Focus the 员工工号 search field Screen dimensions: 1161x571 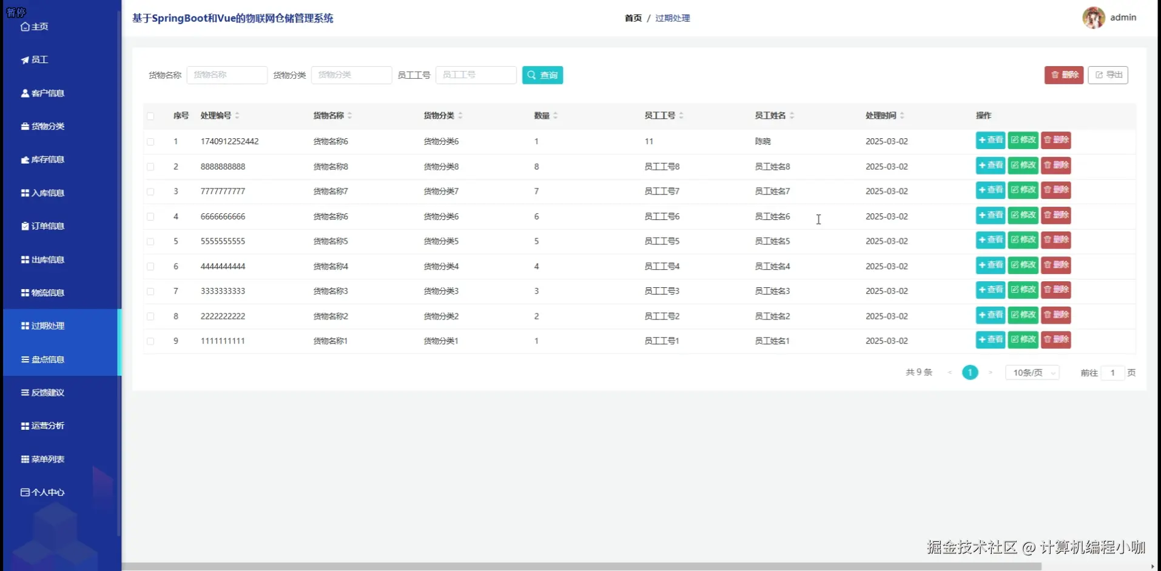tap(476, 75)
